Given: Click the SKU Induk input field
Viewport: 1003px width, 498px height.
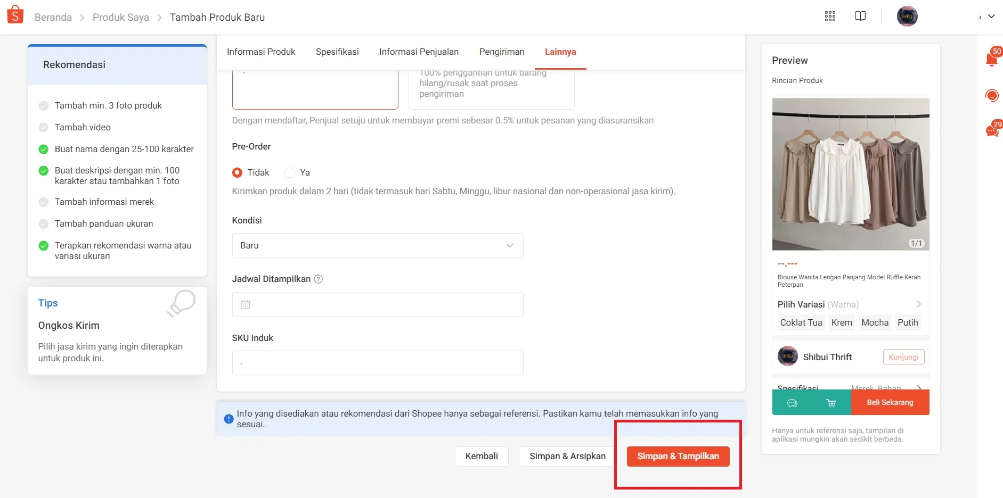Looking at the screenshot, I should [377, 363].
